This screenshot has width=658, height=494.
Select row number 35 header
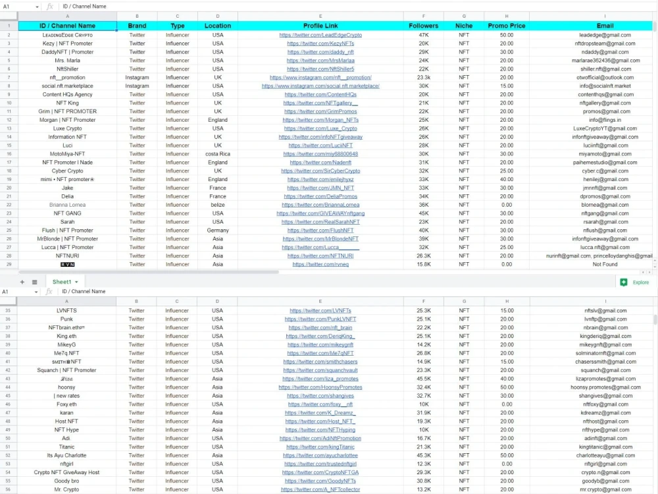coord(8,310)
